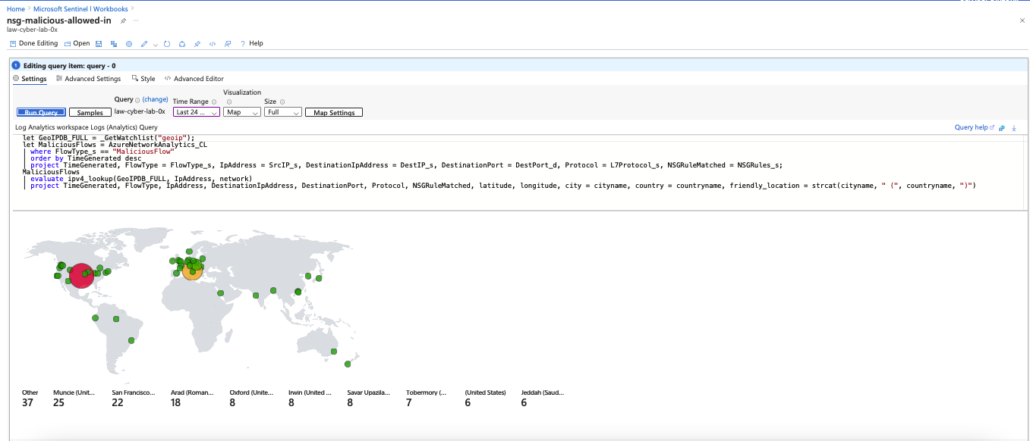Screen dimensions: 1030x441
Task: Open the Advanced Editor tab
Action: click(194, 79)
